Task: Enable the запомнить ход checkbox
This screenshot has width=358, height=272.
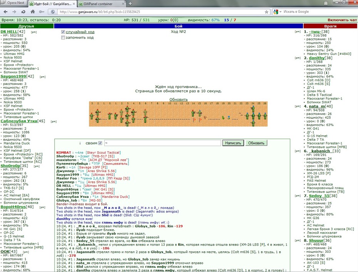Action: 63,38
